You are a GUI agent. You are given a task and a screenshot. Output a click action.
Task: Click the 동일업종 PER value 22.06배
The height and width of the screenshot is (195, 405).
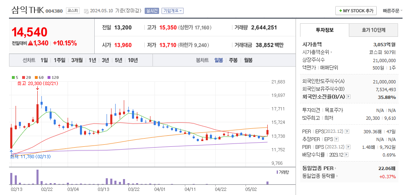tap(387, 168)
